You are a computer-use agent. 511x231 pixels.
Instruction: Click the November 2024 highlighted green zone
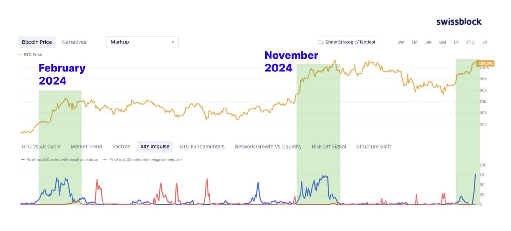coord(318,134)
